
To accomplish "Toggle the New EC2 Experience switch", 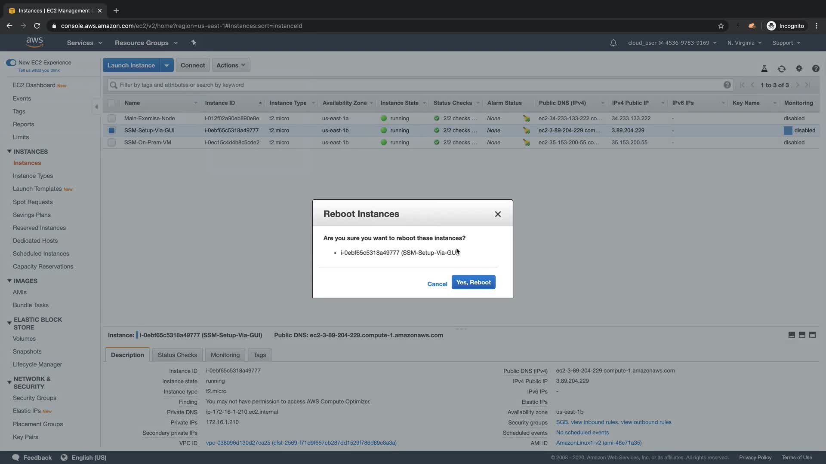I will pyautogui.click(x=11, y=63).
